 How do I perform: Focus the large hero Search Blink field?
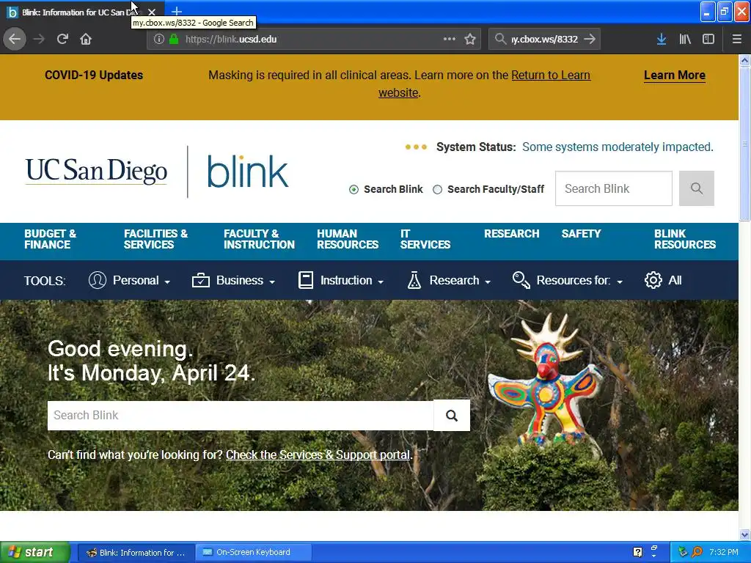coord(241,416)
